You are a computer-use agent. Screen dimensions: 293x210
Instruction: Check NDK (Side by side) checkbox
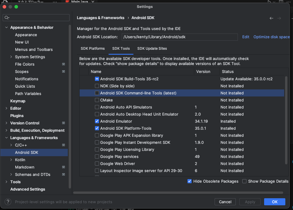tap(97, 86)
